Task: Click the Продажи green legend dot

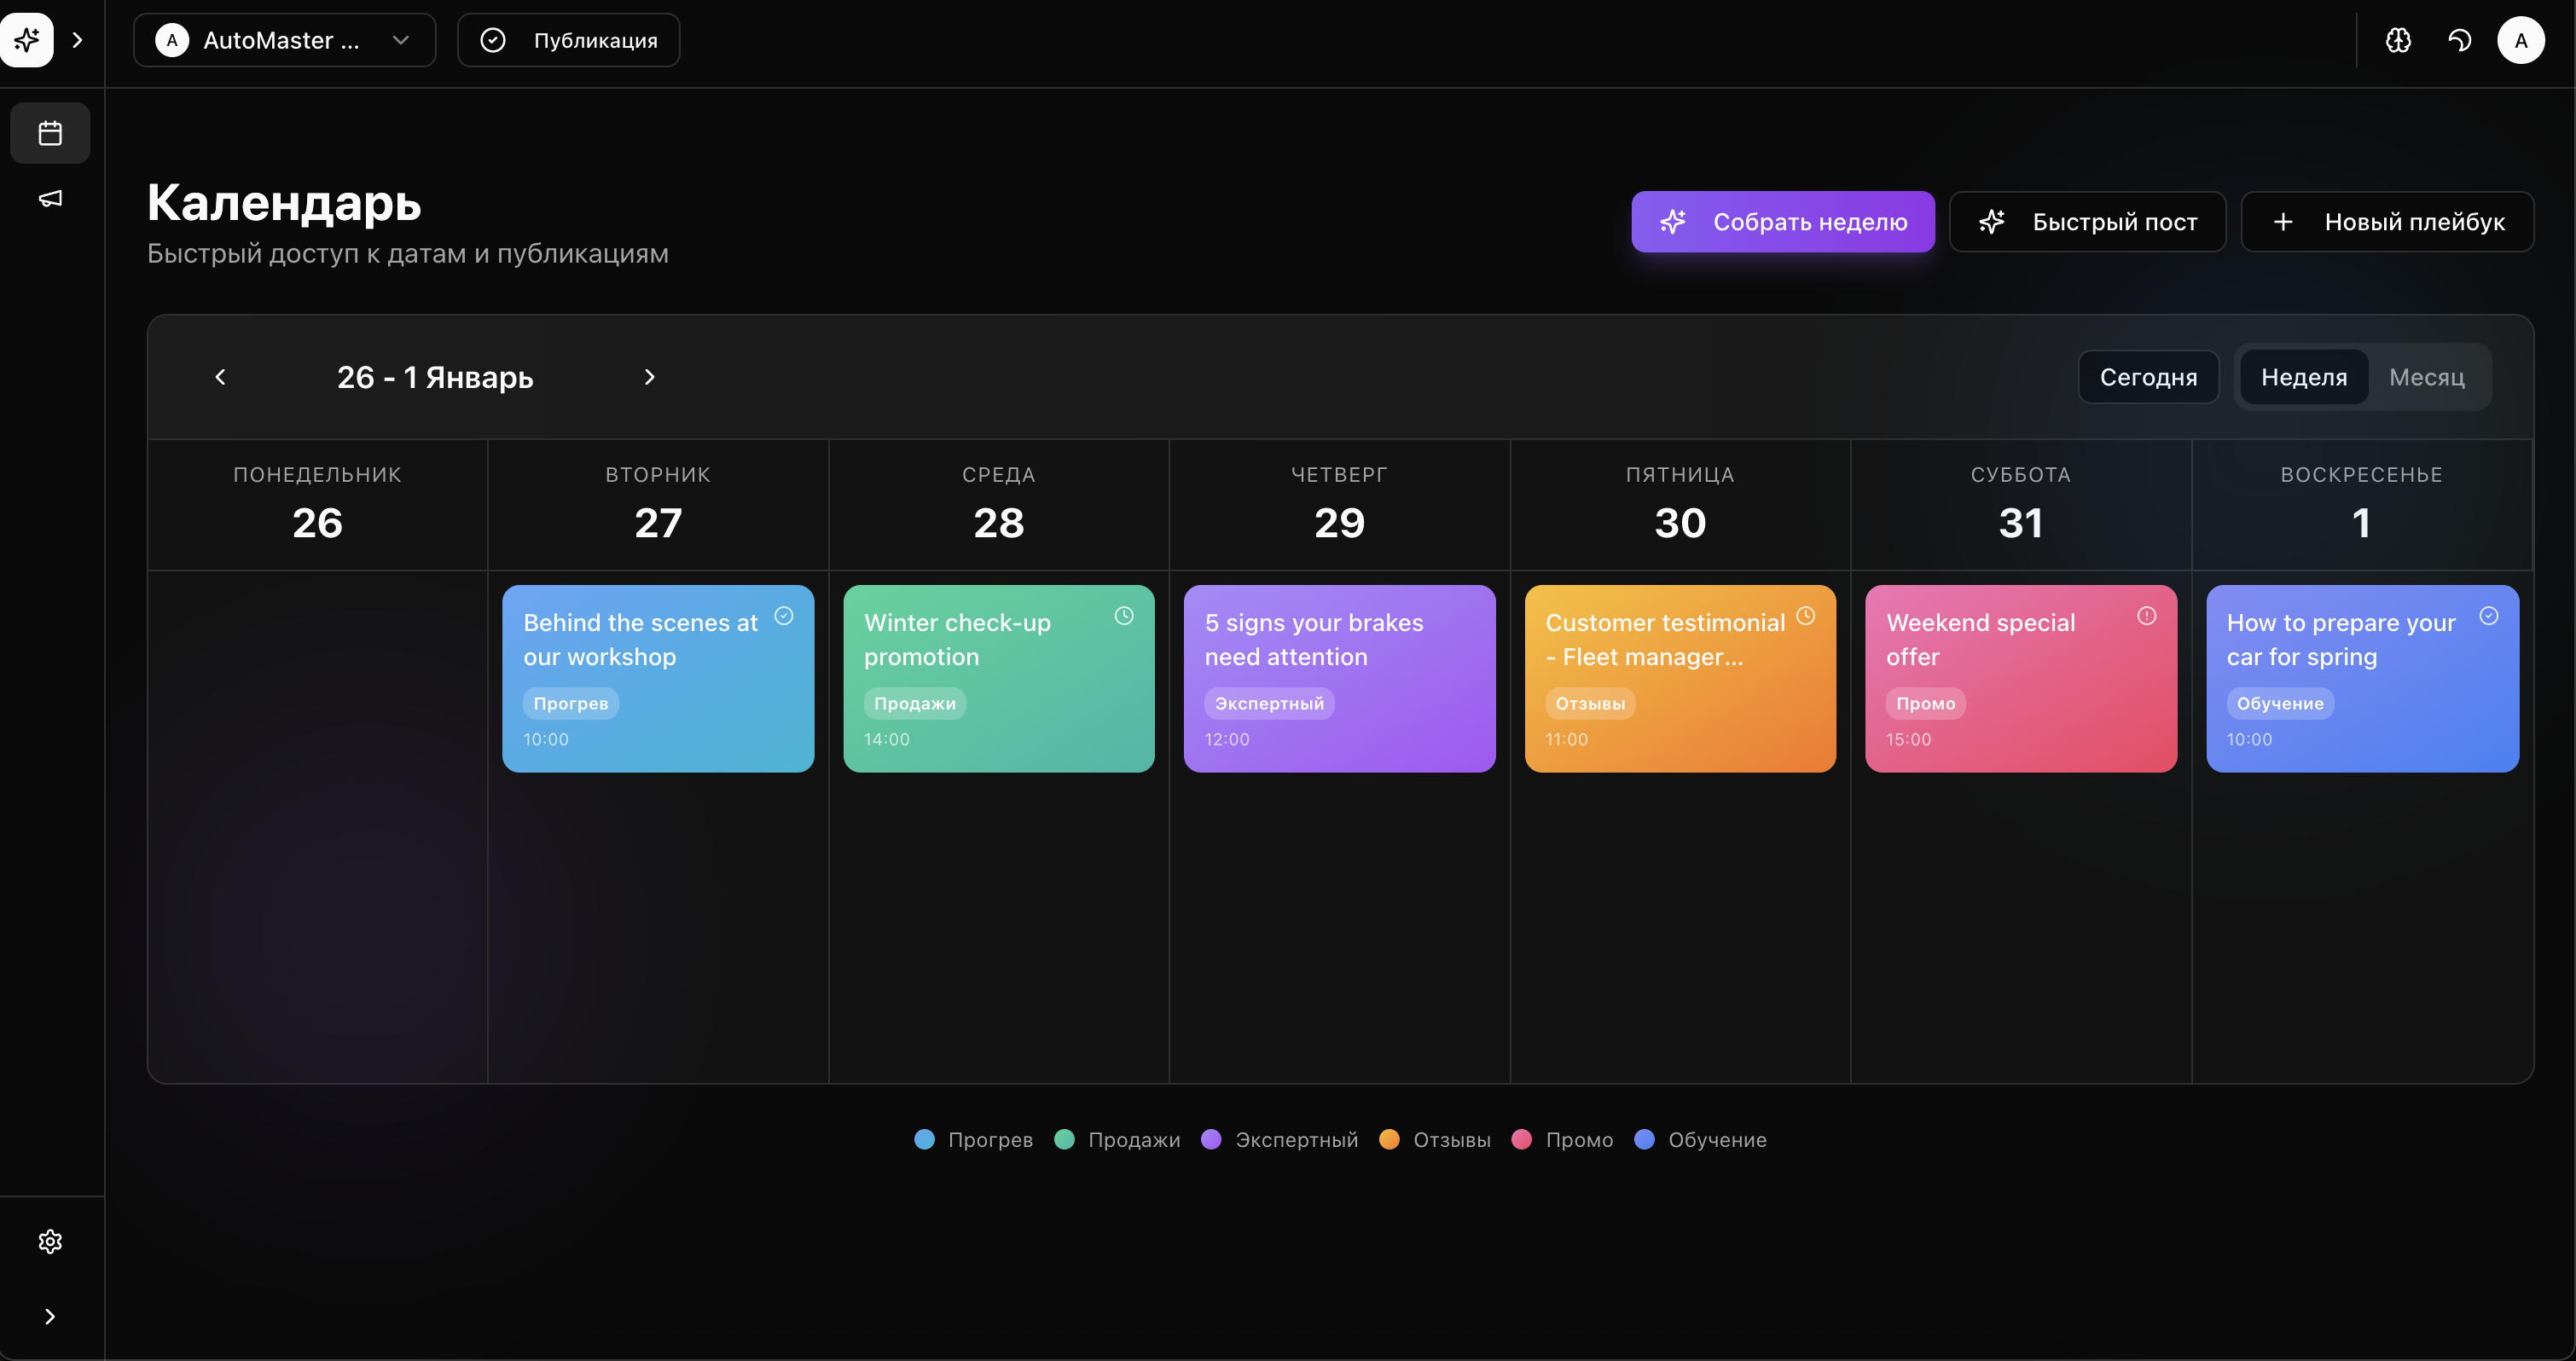Action: pyautogui.click(x=1064, y=1140)
